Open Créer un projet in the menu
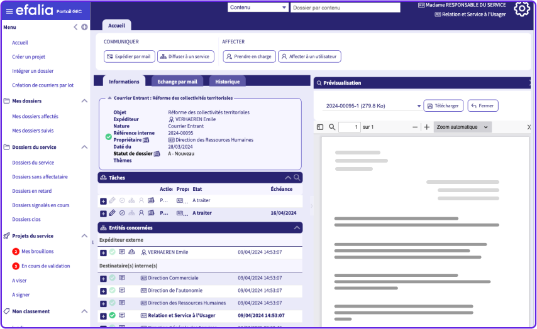 click(x=29, y=57)
